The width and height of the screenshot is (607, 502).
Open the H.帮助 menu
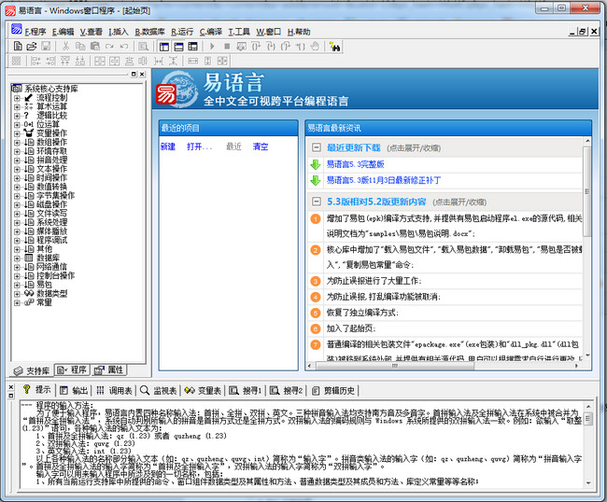click(x=299, y=32)
